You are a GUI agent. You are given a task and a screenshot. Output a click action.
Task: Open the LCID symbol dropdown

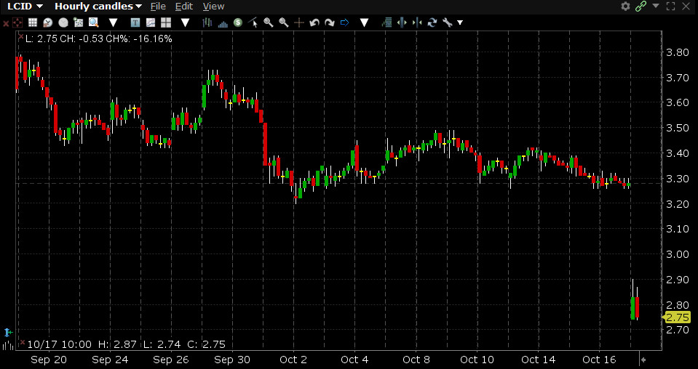coord(25,7)
